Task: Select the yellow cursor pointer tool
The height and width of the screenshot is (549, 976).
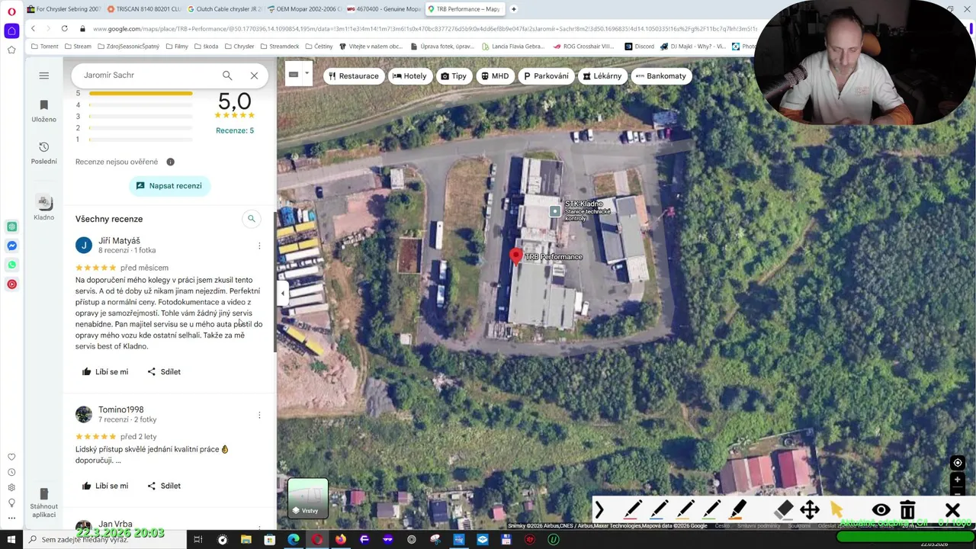Action: tap(836, 509)
